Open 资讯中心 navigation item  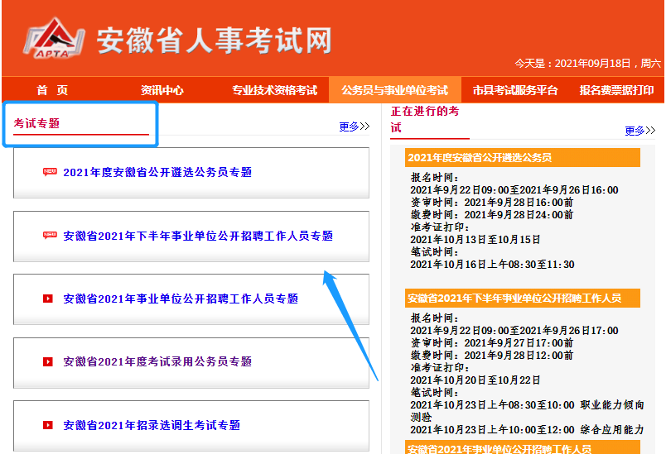[x=162, y=90]
